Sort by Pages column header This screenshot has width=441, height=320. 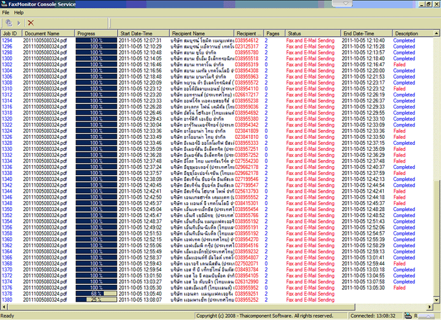tap(274, 34)
